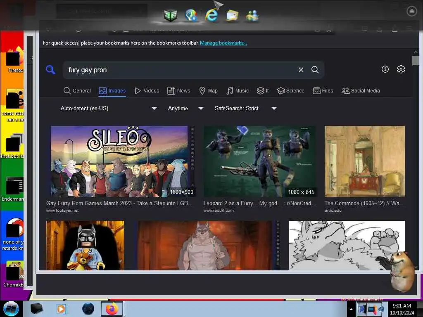Image resolution: width=423 pixels, height=317 pixels.
Task: Click the Internet Explorer icon in top dock
Action: (212, 15)
